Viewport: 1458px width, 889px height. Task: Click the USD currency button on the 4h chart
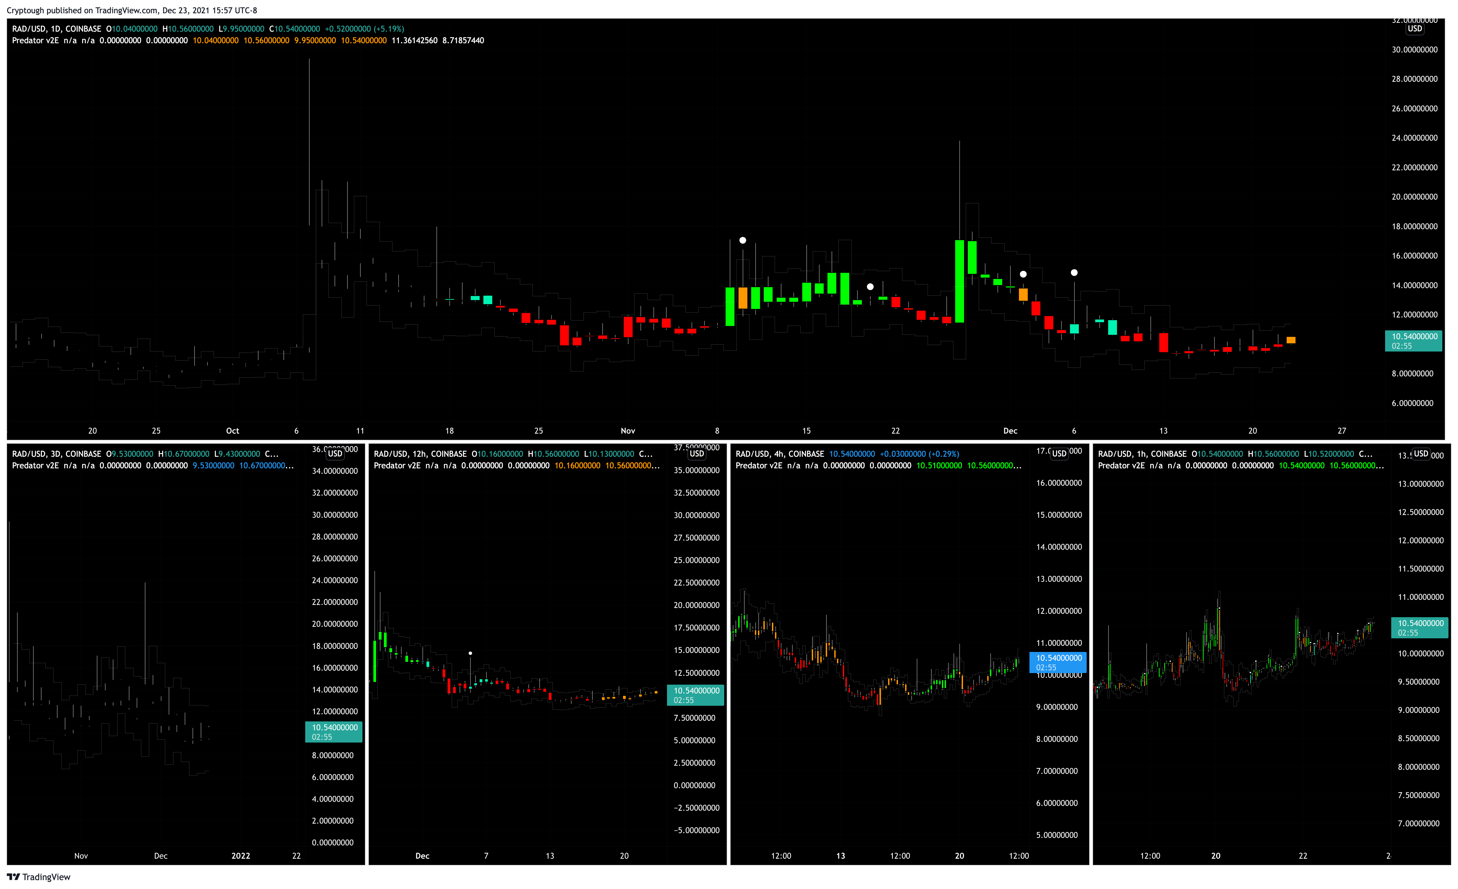[x=1059, y=454]
